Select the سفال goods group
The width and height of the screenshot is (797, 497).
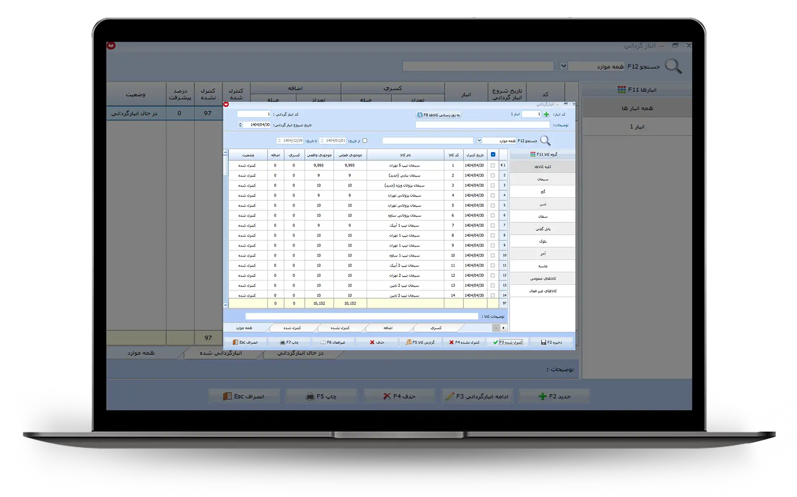click(x=543, y=216)
